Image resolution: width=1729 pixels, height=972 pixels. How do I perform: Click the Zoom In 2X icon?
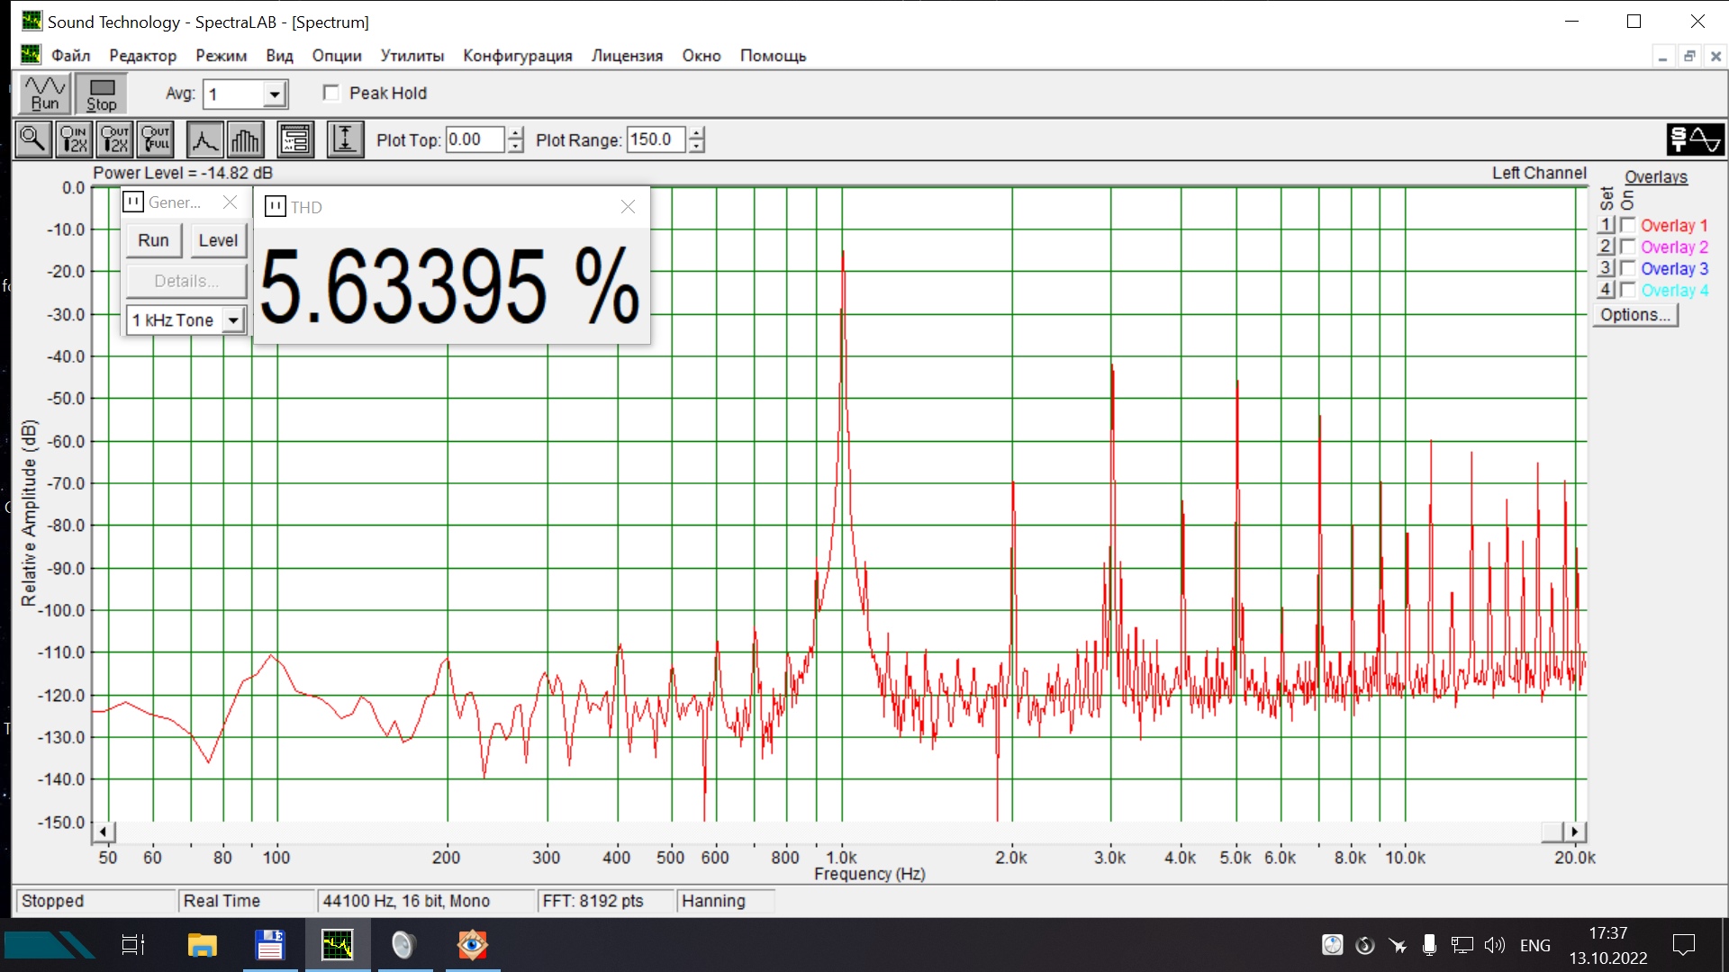tap(74, 139)
